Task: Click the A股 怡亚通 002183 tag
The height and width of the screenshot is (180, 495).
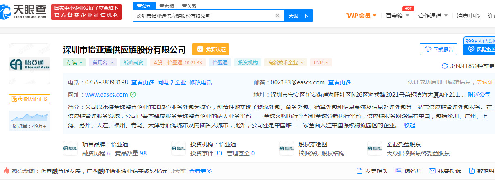Action: 178,62
